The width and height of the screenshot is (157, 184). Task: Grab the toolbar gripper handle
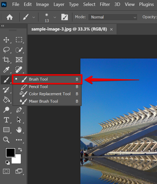pyautogui.click(x=13, y=30)
